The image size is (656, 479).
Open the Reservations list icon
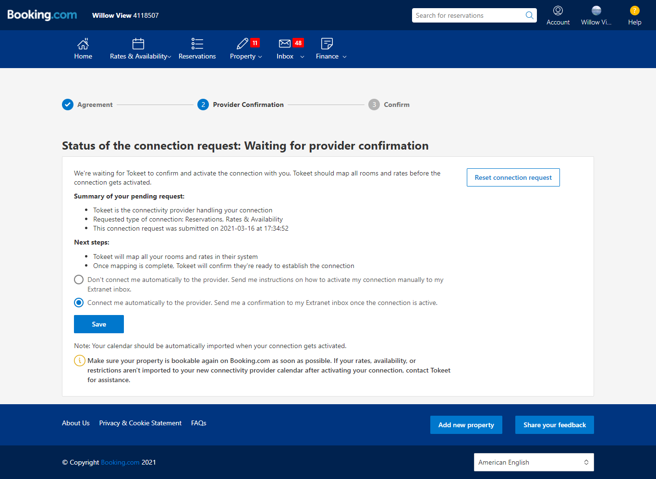click(x=197, y=44)
